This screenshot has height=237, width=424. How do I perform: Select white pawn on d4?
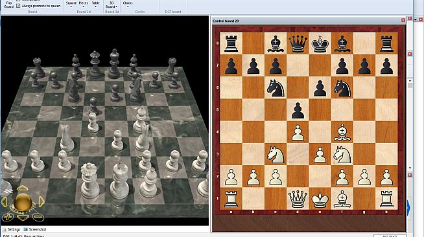(x=298, y=132)
